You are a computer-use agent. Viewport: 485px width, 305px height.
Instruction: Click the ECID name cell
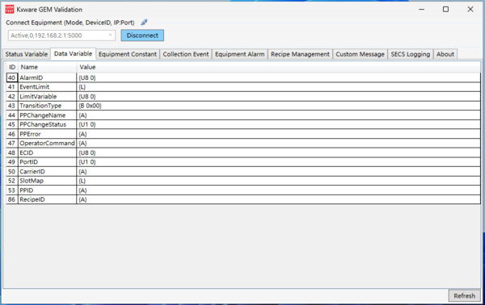(x=47, y=152)
